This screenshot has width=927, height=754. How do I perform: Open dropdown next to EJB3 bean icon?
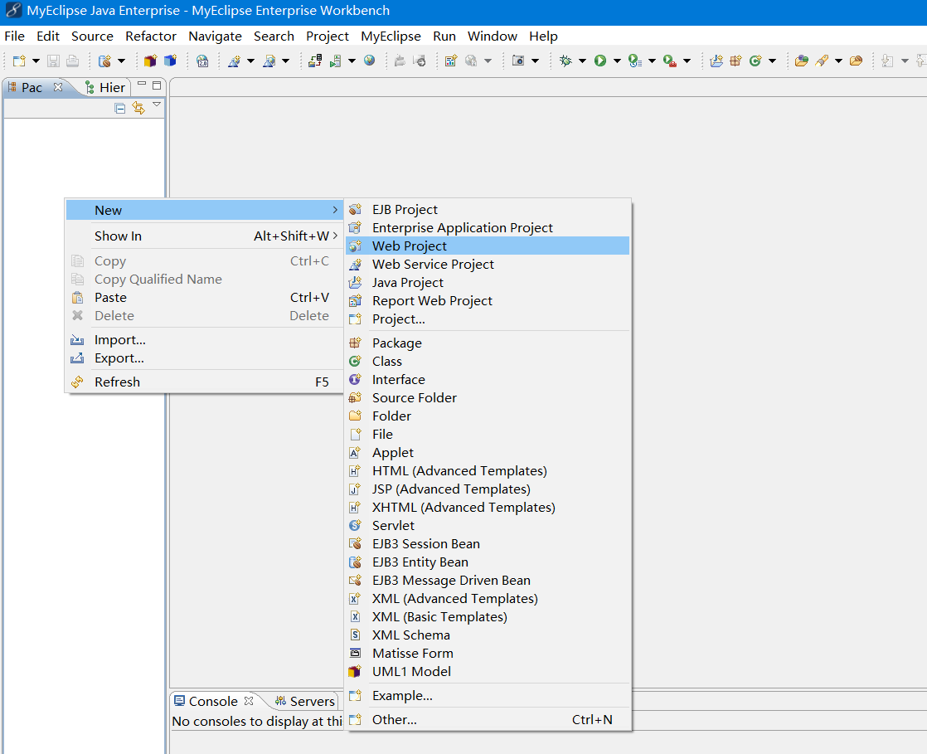(x=121, y=61)
